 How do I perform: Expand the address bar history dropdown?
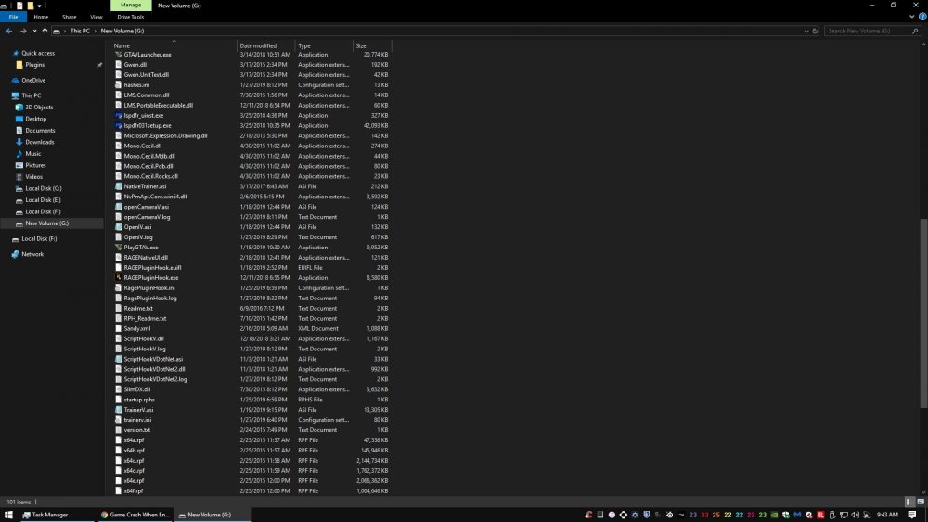806,31
